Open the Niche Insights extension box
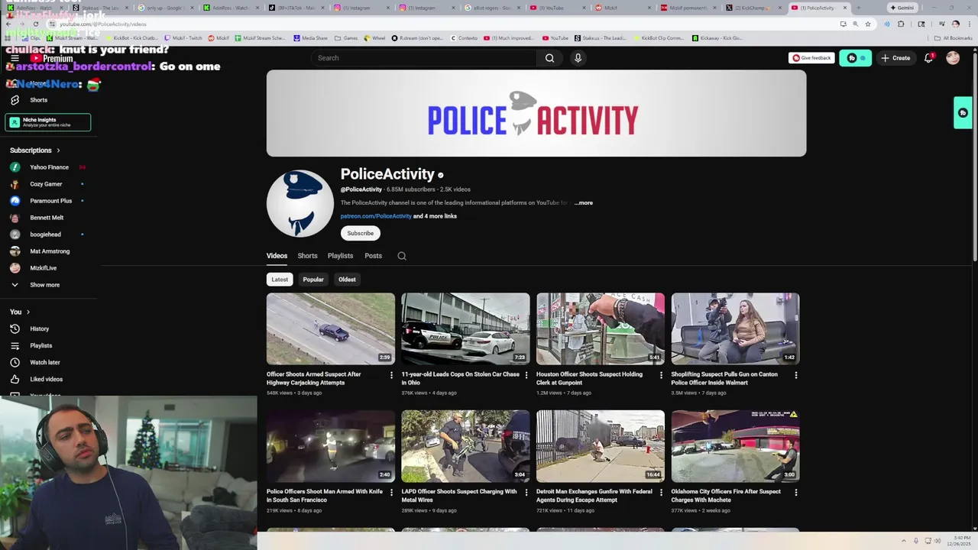Image resolution: width=978 pixels, height=550 pixels. (x=48, y=122)
